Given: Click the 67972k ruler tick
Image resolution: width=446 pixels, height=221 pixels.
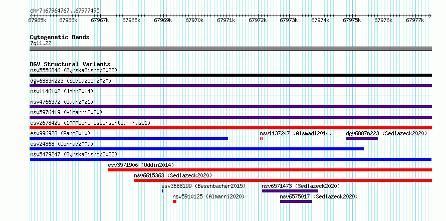Looking at the screenshot, I should pos(258,20).
